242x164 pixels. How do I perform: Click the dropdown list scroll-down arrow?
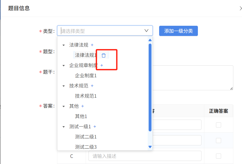click(150, 147)
